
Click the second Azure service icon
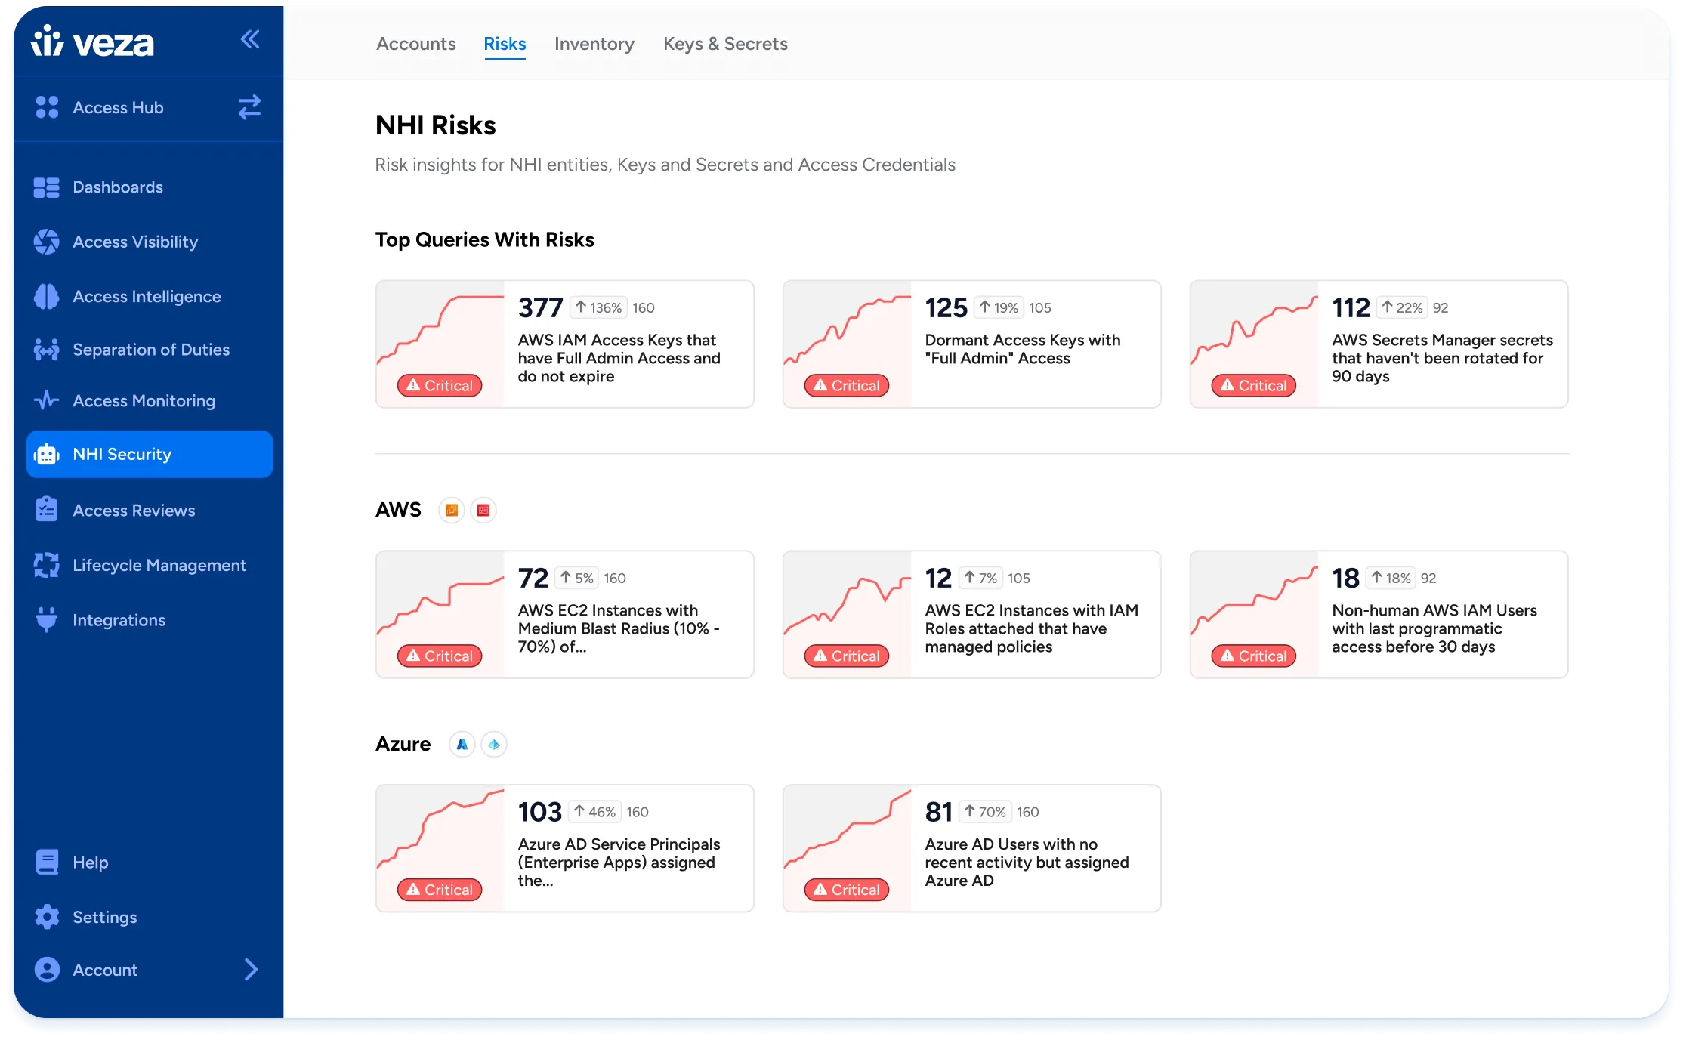[x=494, y=745]
